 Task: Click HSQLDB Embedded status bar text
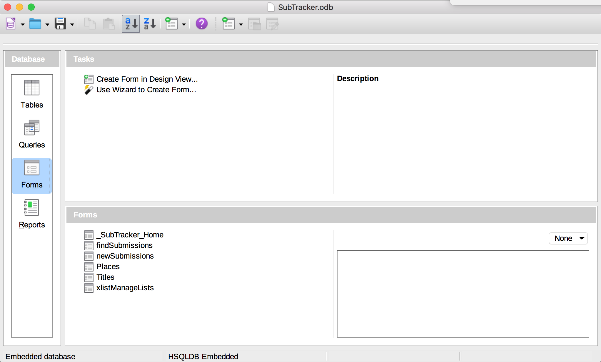(203, 356)
